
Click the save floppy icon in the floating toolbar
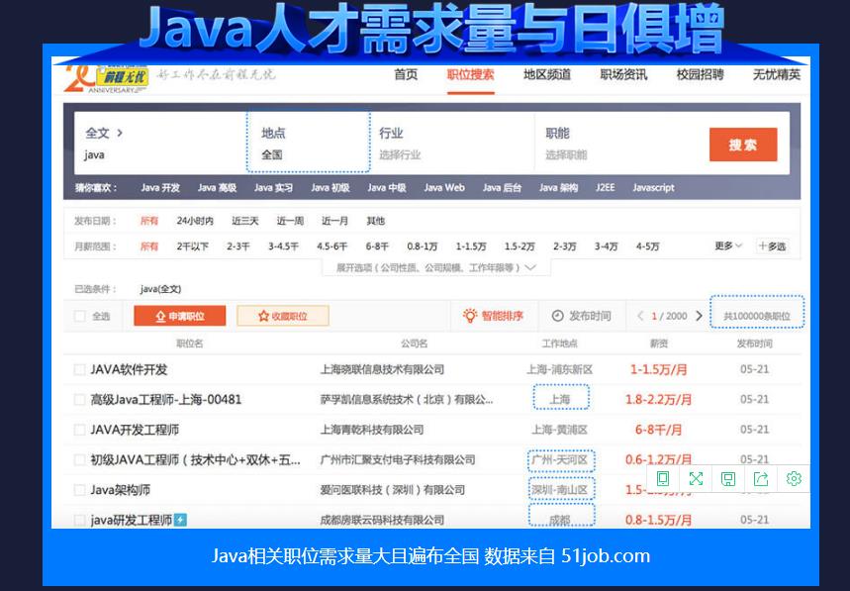pyautogui.click(x=728, y=478)
